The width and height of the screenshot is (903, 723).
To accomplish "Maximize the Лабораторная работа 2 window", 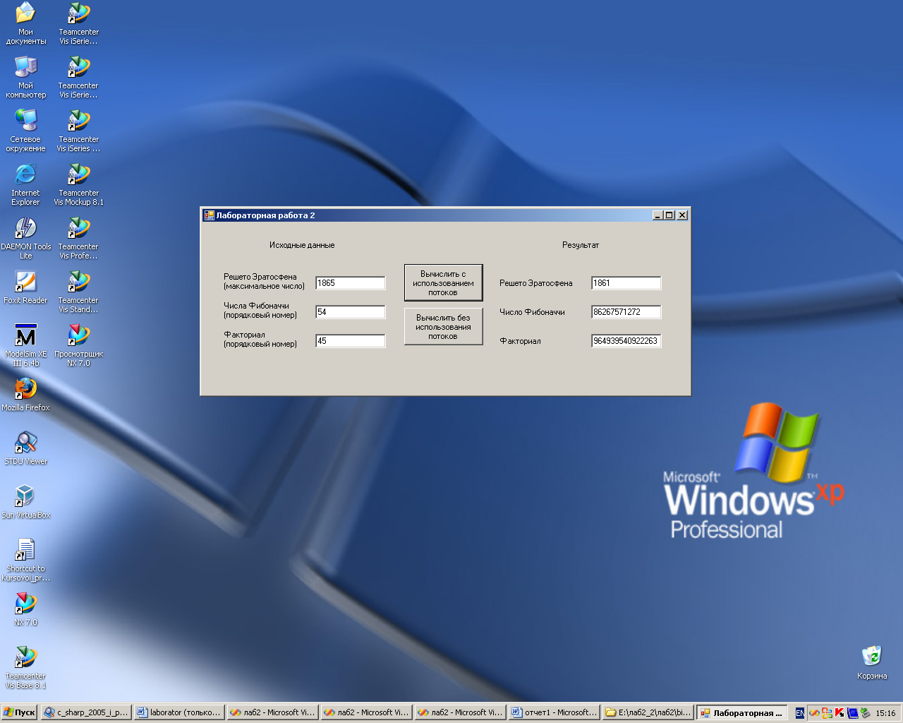I will point(669,215).
